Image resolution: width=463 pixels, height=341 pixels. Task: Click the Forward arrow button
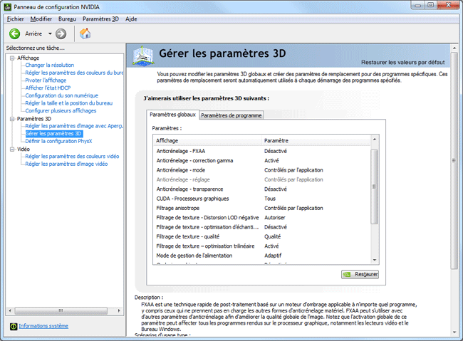[x=61, y=33]
